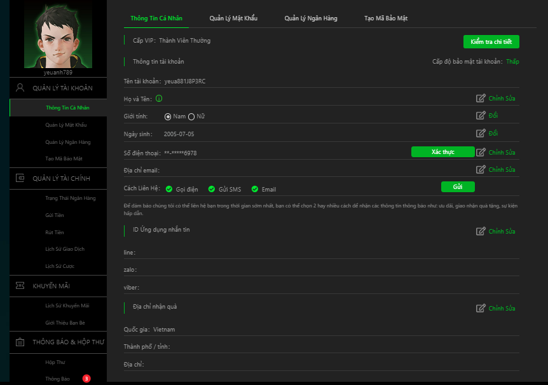Toggle the Gửi SMS contact checkbox

coord(212,189)
